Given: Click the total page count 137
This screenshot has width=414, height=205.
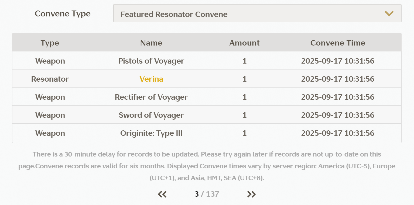Looking at the screenshot, I should [x=213, y=194].
